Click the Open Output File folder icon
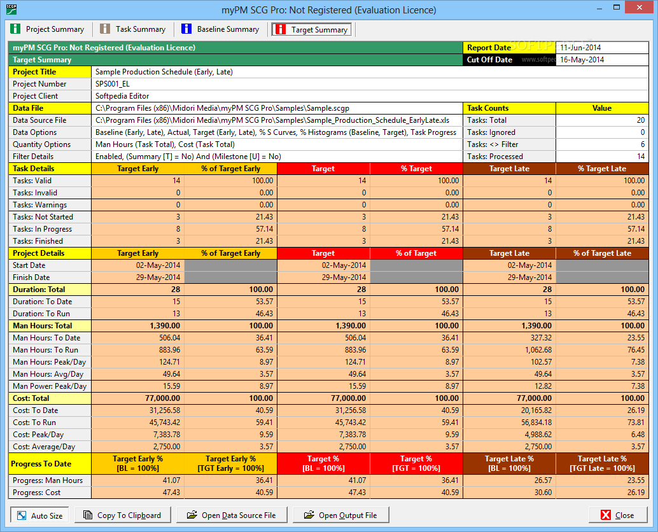The image size is (658, 532). coord(309,515)
